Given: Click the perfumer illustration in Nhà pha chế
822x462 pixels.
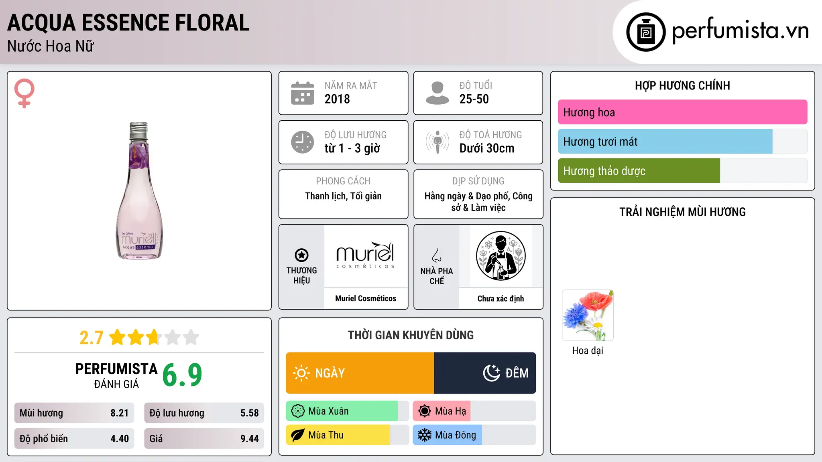Looking at the screenshot, I should pos(501,256).
